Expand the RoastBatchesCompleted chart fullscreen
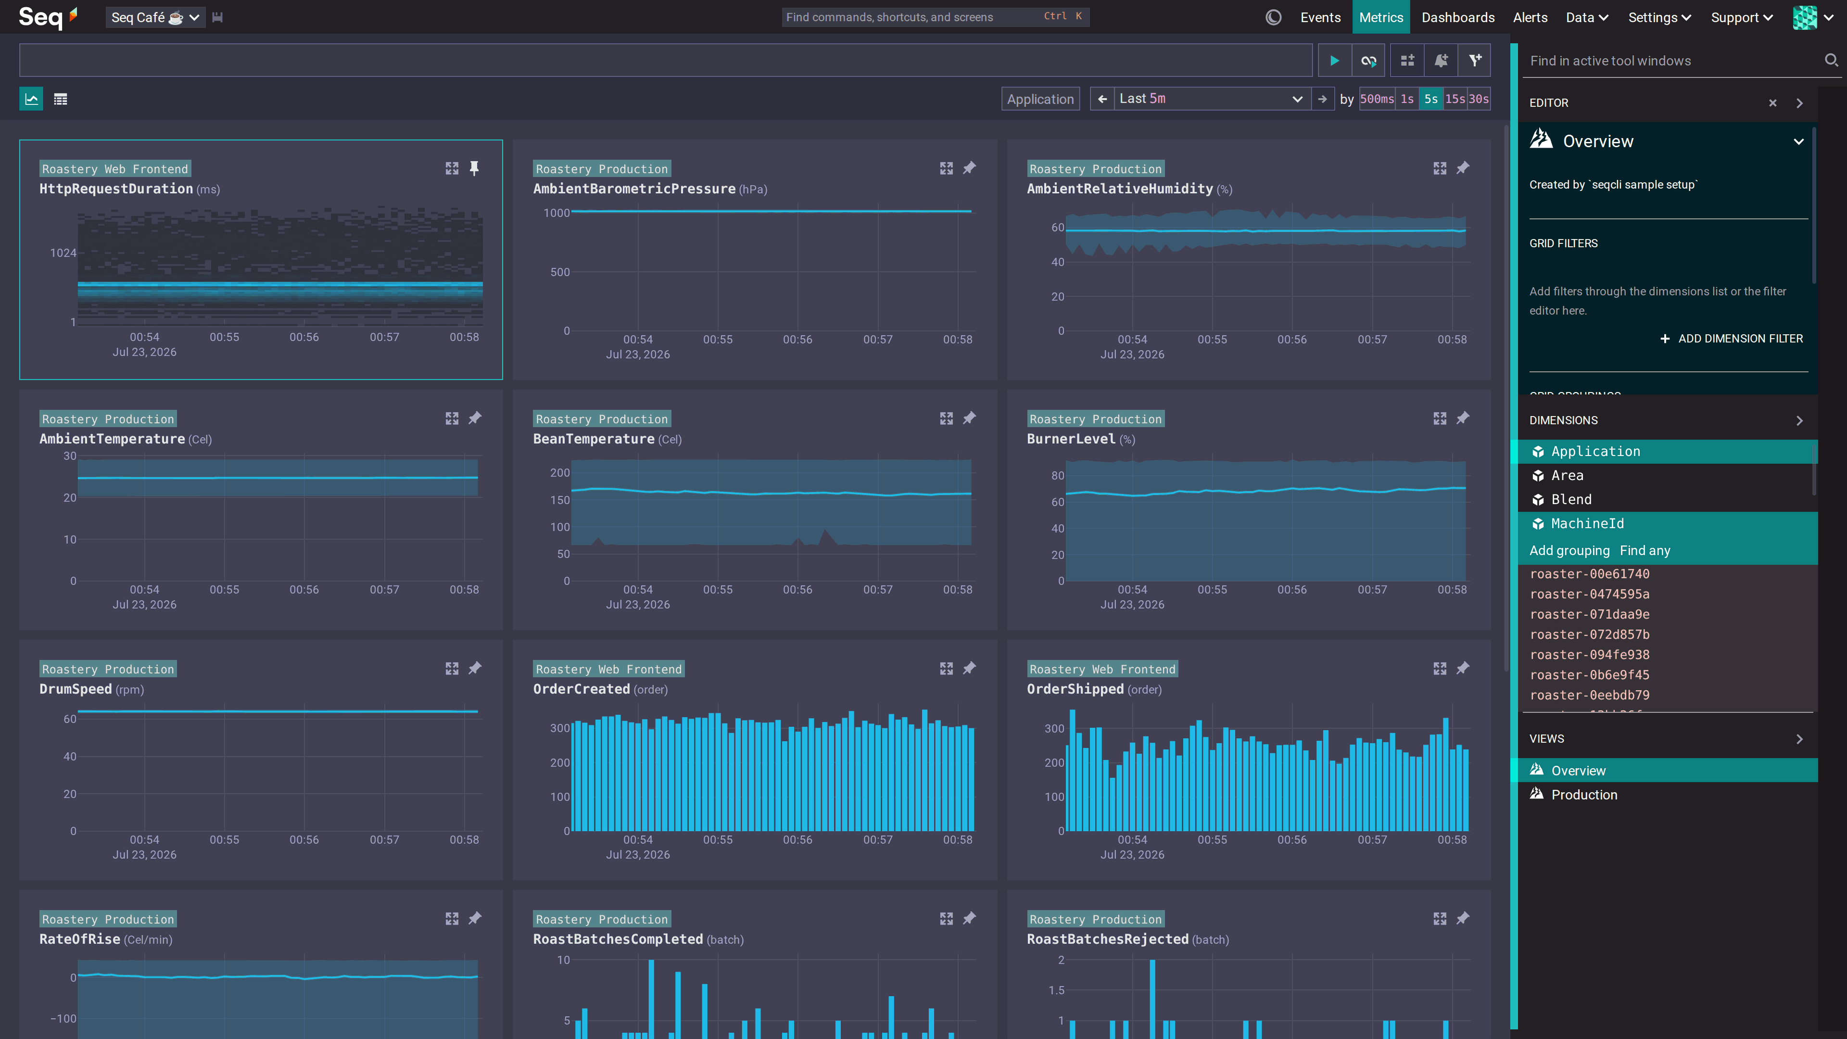The height and width of the screenshot is (1039, 1847). 947,919
